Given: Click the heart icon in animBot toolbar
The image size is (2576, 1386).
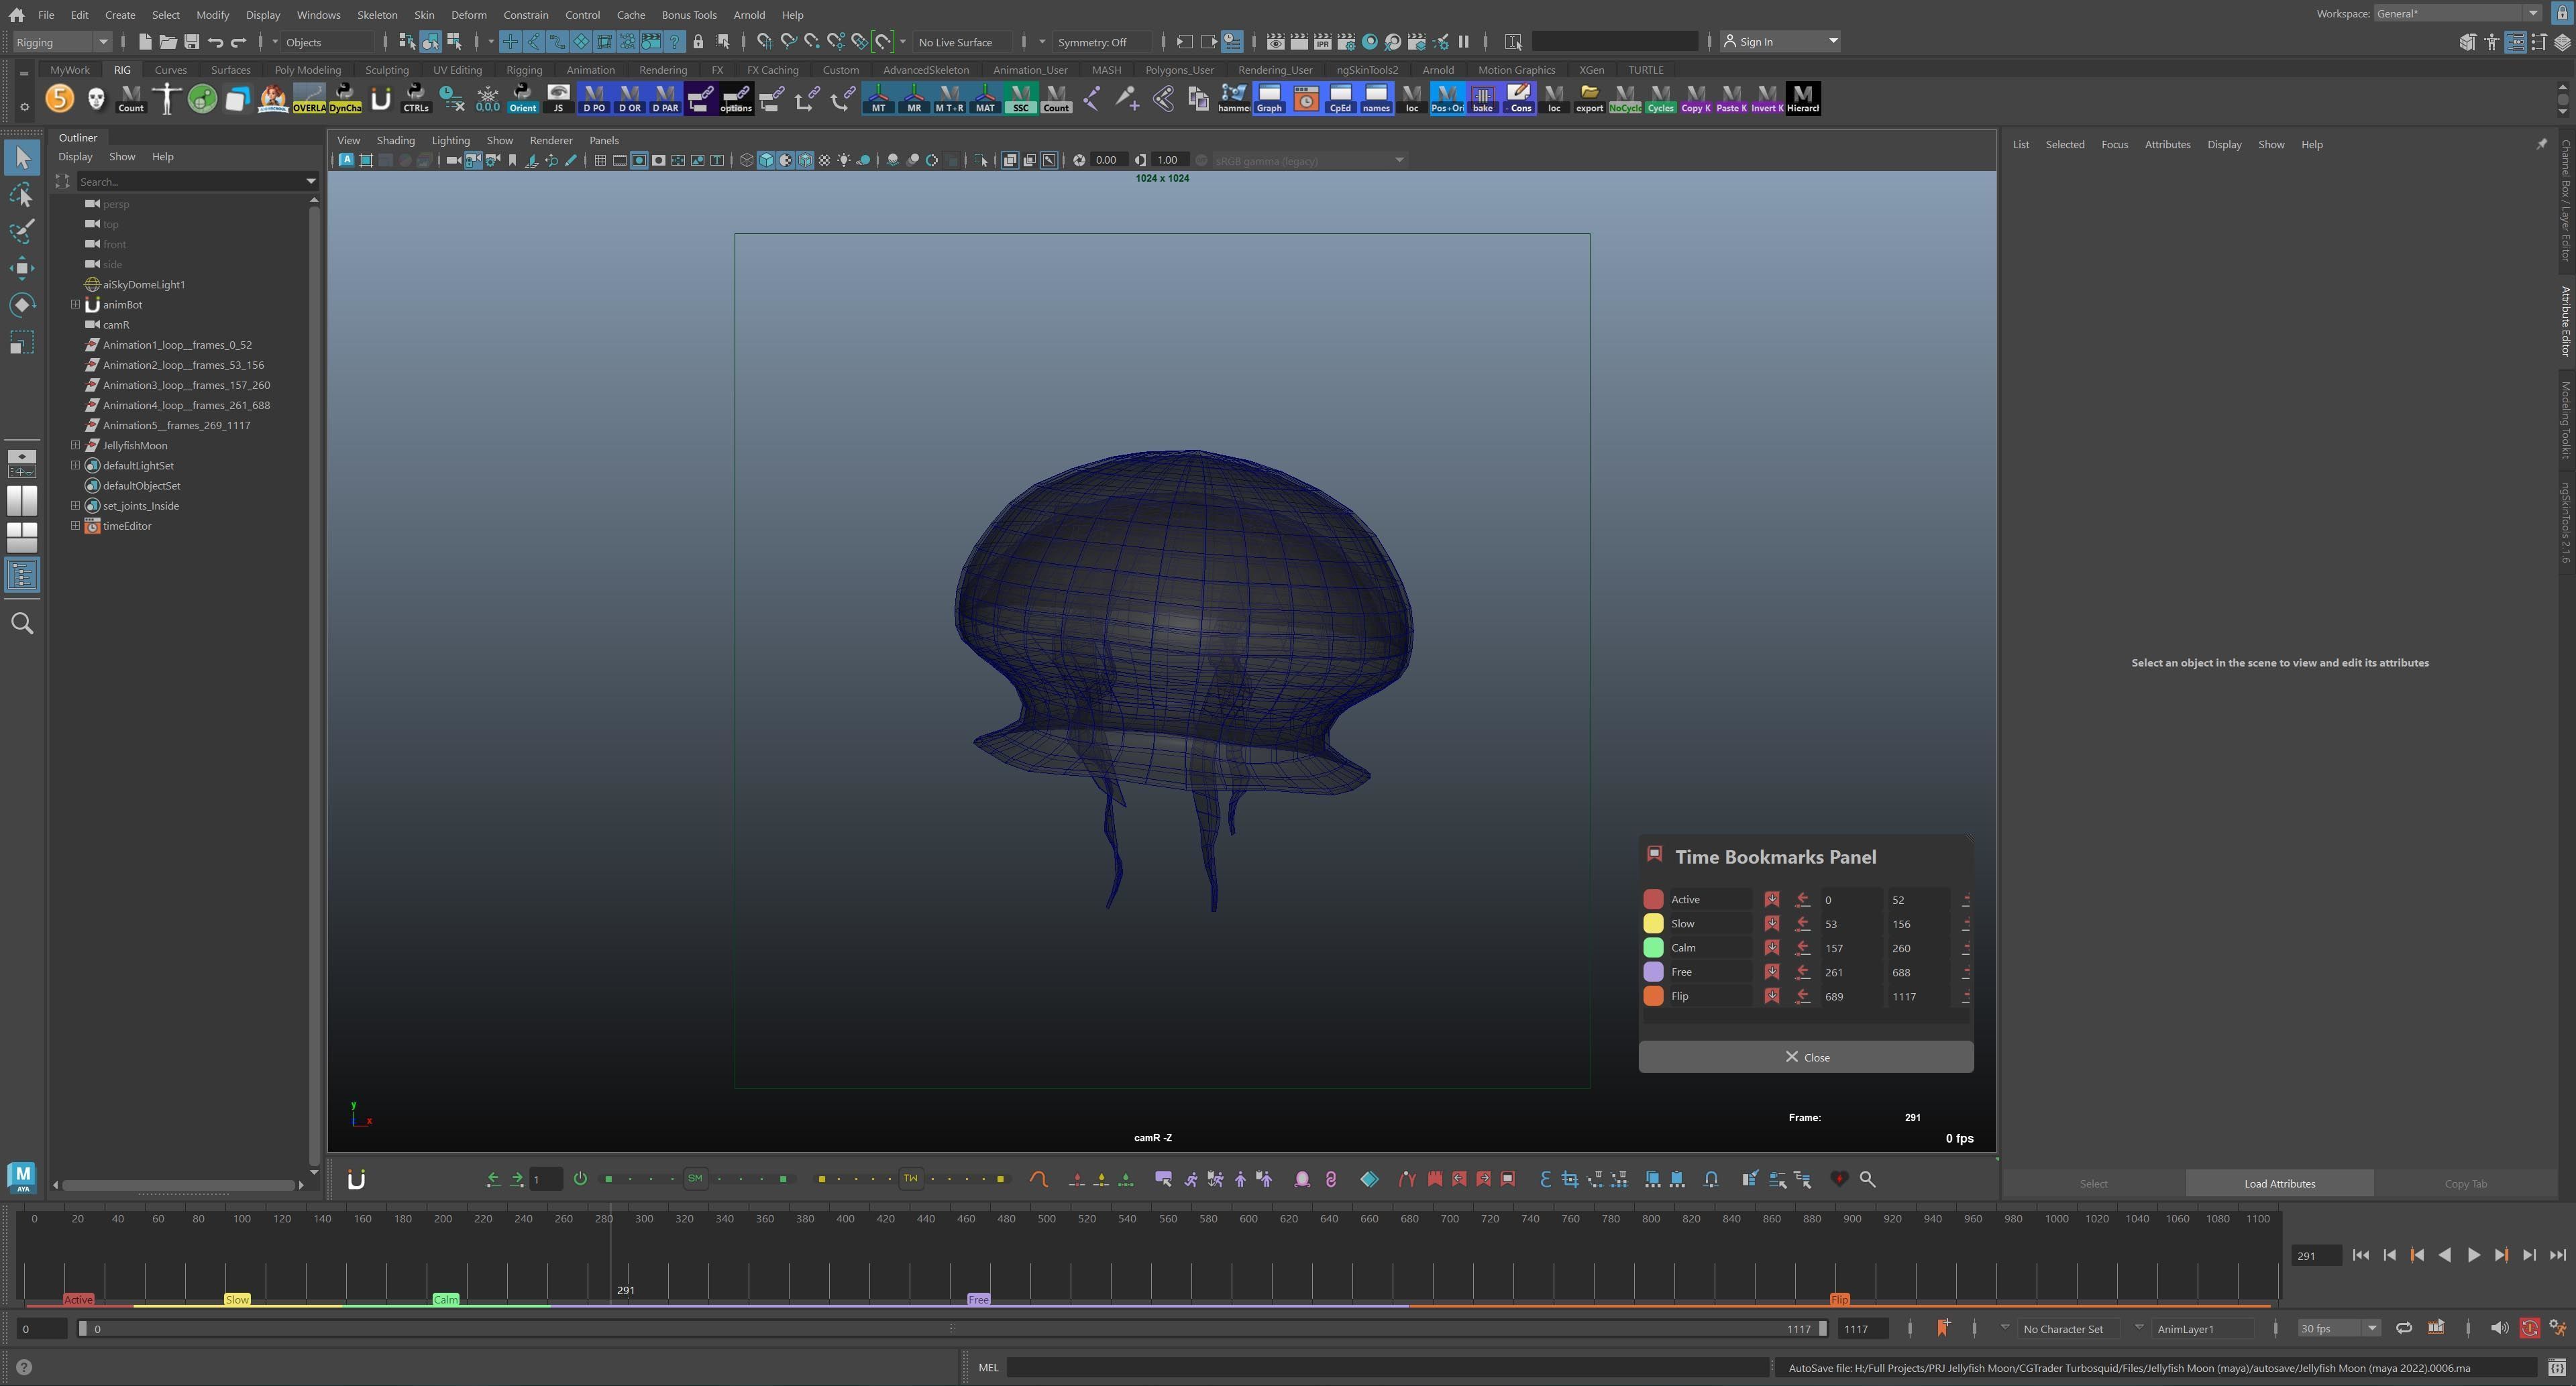Looking at the screenshot, I should click(1839, 1180).
